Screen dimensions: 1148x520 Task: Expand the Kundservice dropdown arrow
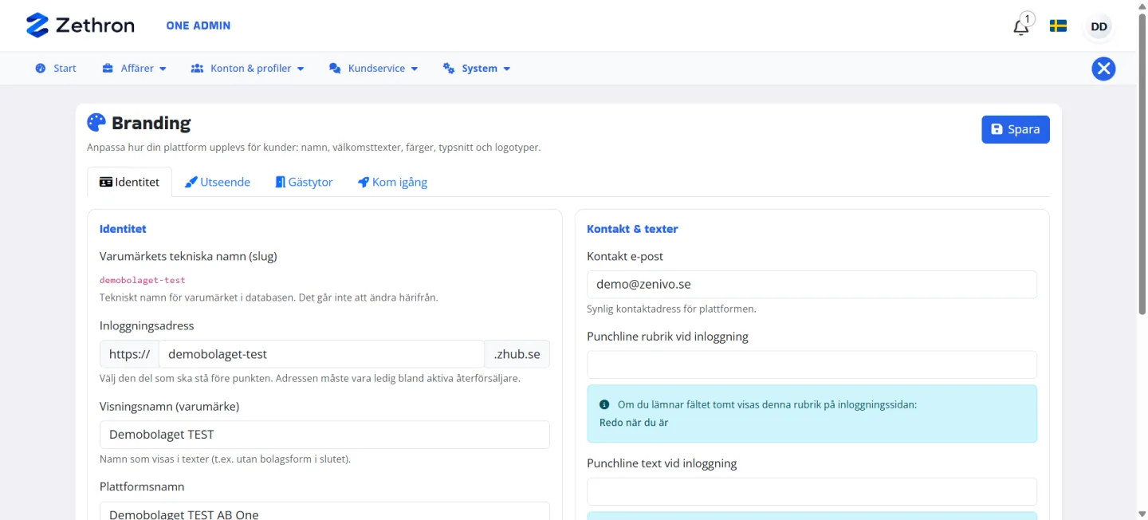(x=415, y=69)
